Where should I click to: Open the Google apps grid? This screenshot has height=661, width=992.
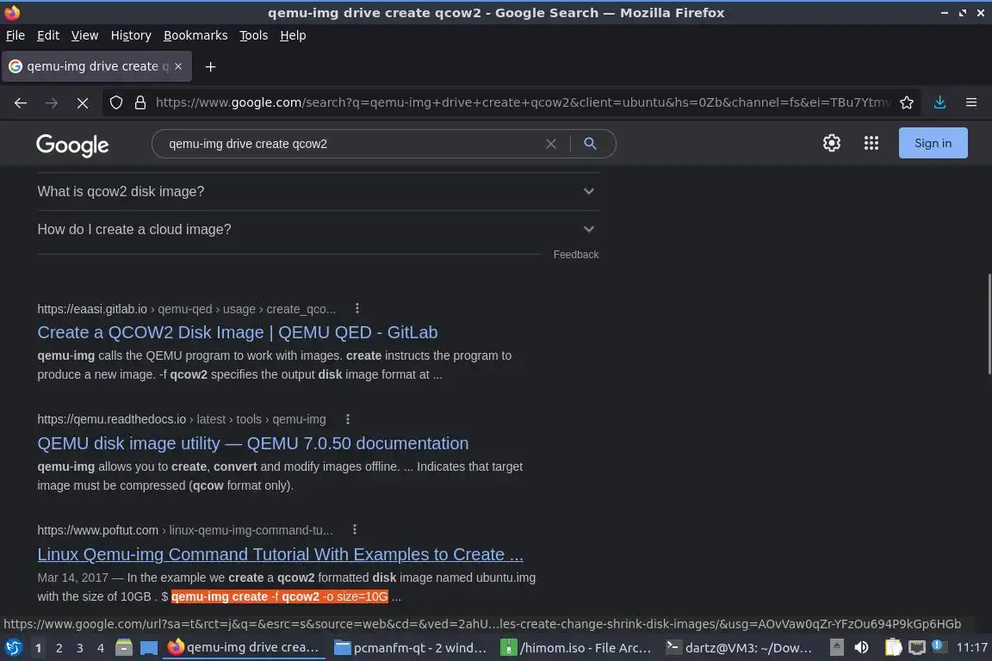point(871,143)
